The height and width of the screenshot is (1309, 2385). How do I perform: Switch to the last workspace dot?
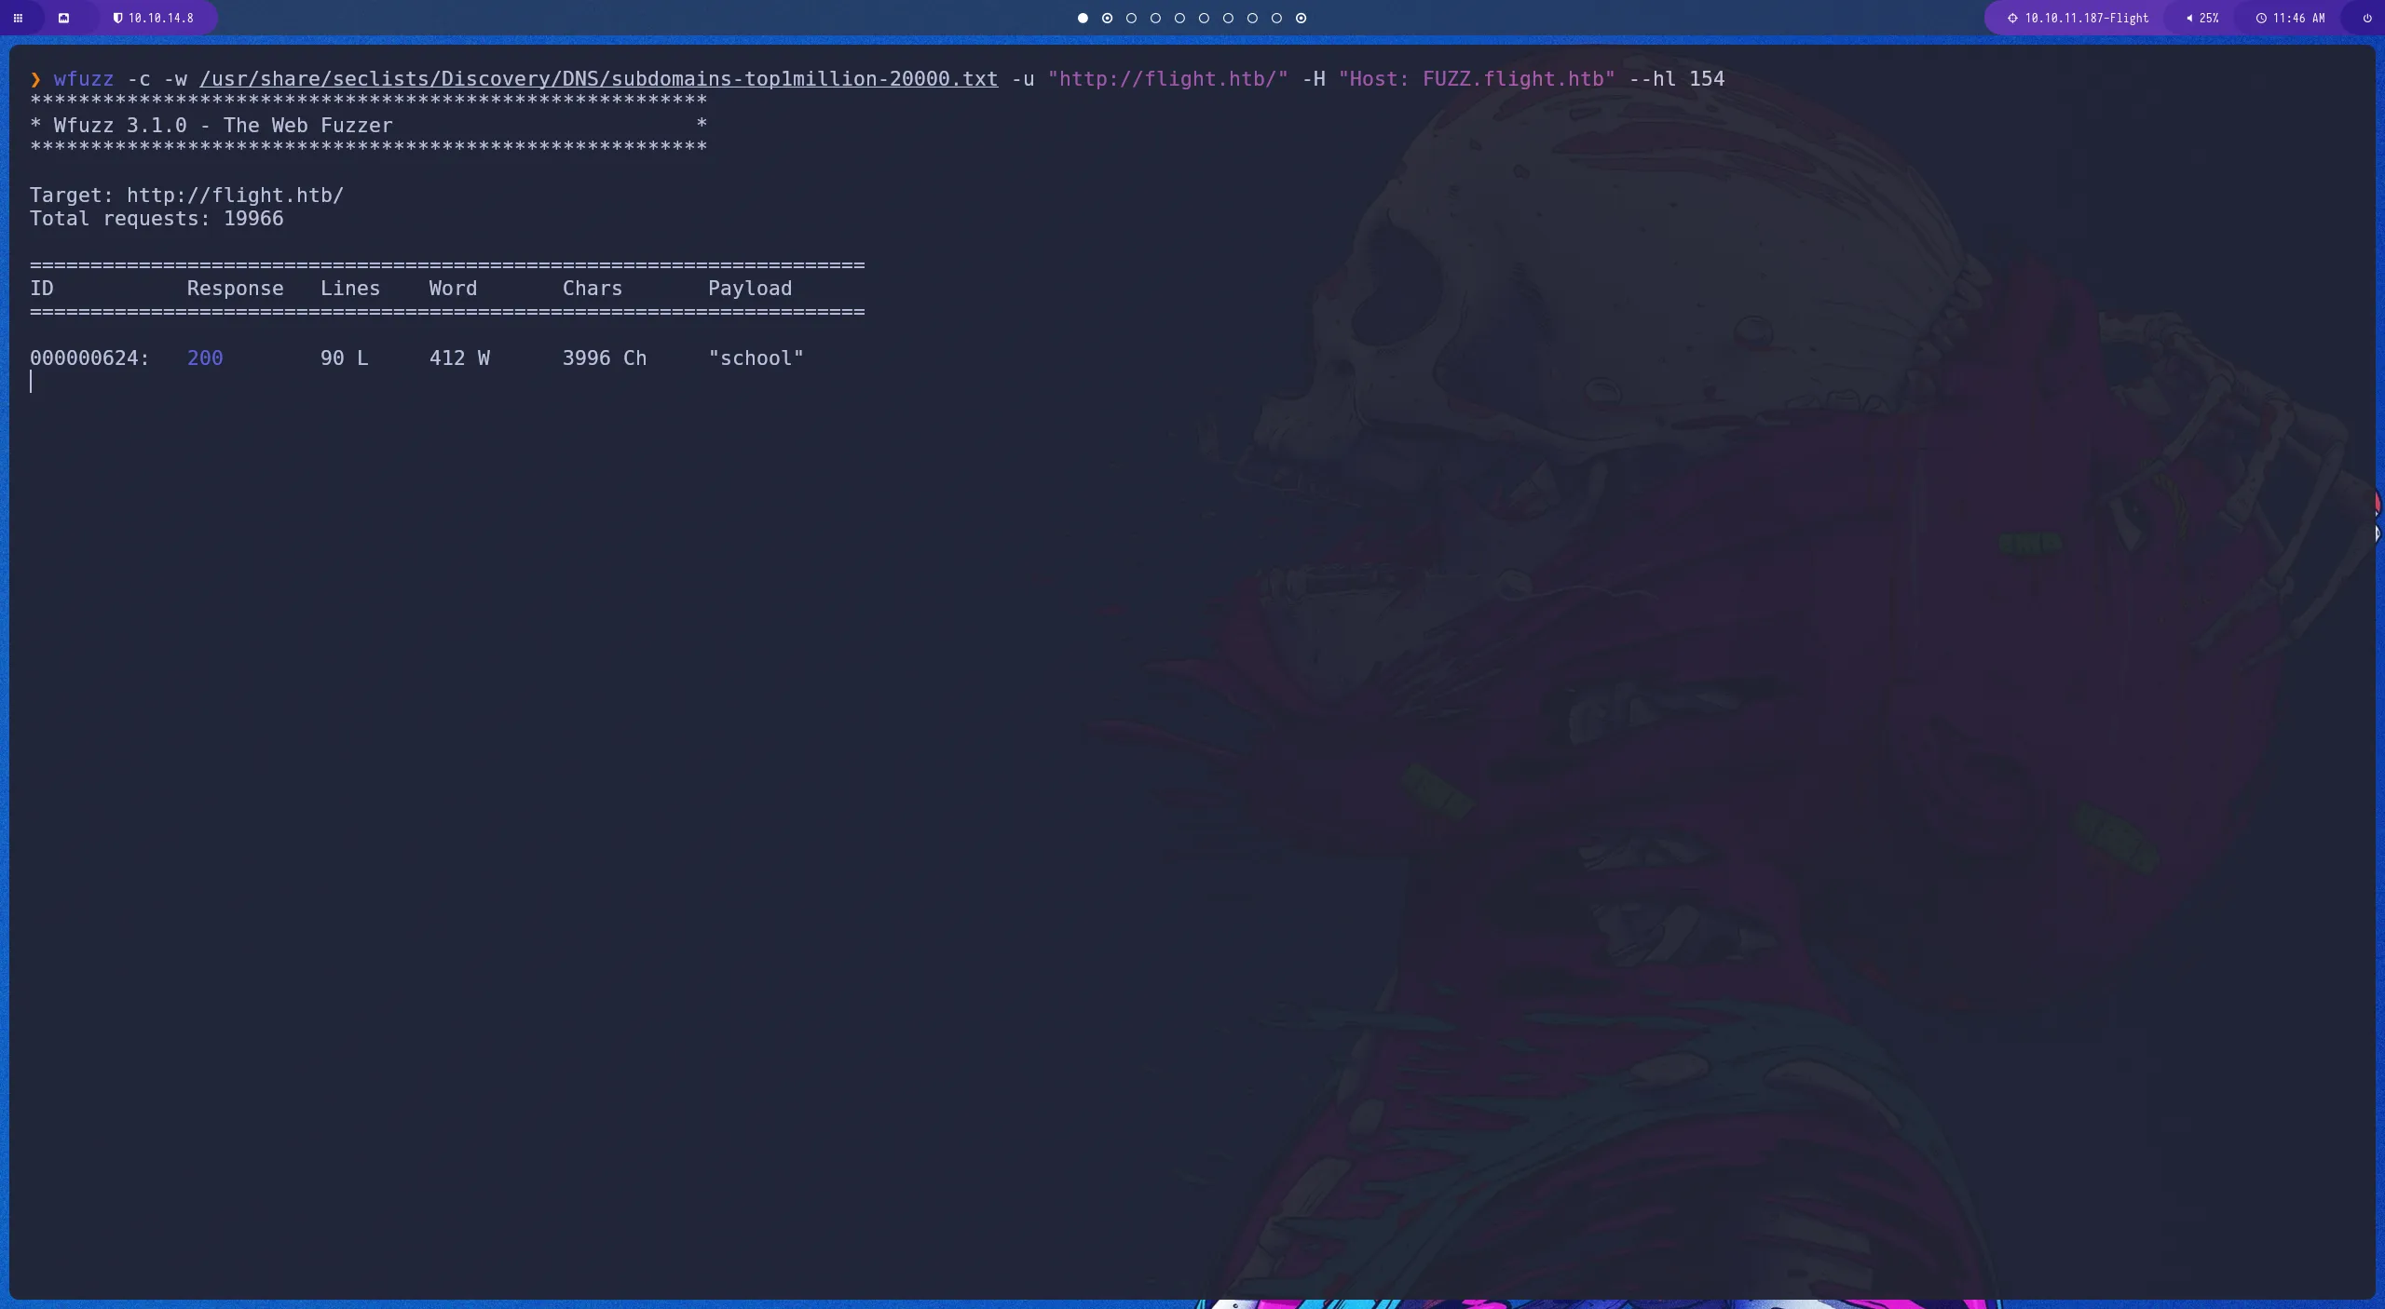pos(1301,18)
